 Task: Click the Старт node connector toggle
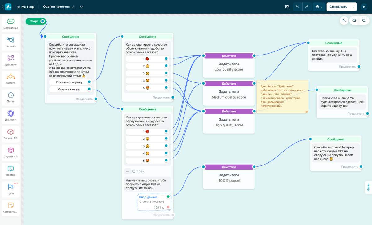[42, 21]
